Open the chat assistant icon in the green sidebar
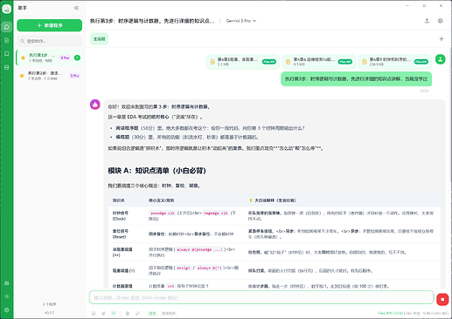 point(6,27)
